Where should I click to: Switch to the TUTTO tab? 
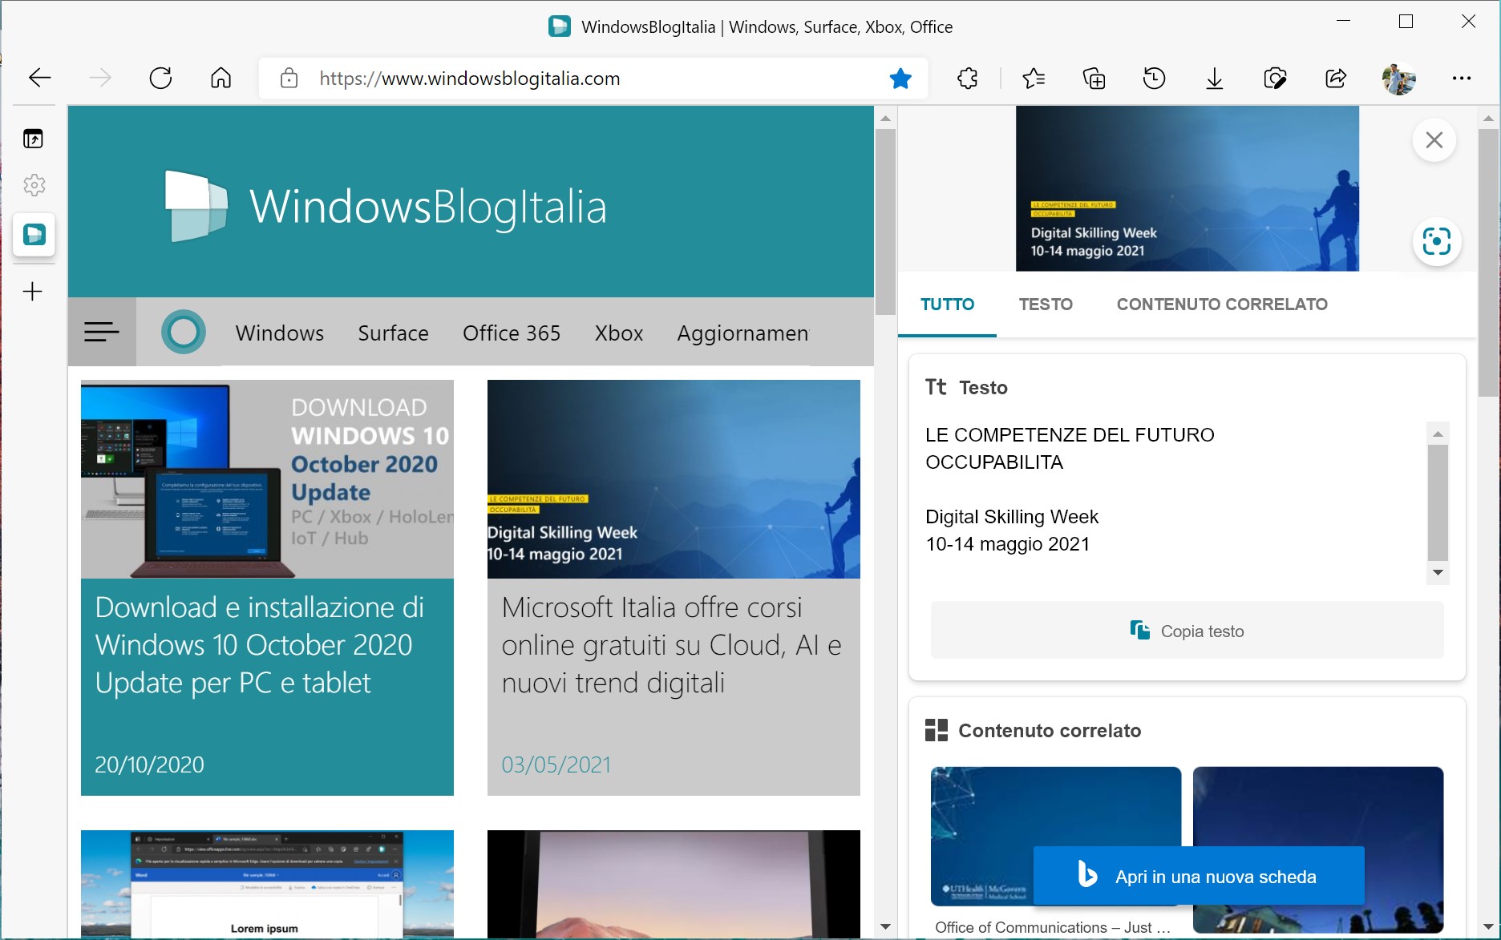click(x=947, y=305)
